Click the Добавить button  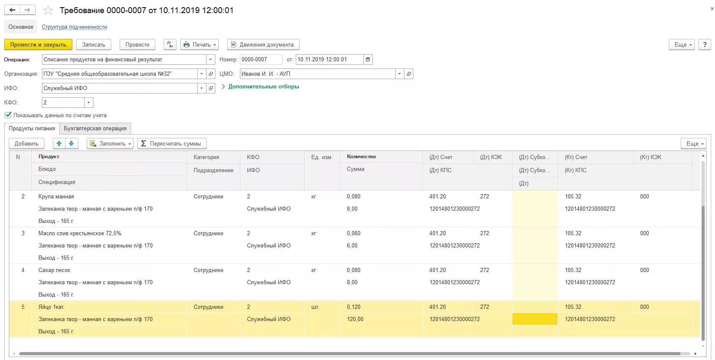tap(27, 143)
